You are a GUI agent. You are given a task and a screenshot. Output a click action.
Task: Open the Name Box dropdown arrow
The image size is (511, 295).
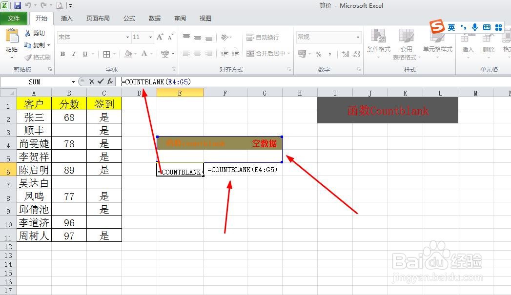click(x=73, y=82)
